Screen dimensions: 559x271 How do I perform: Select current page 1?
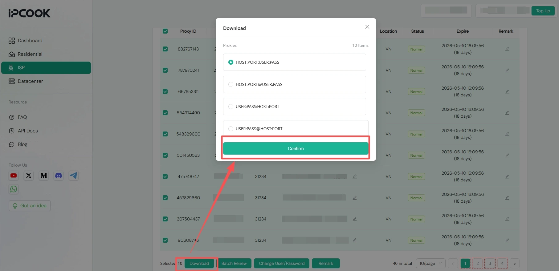click(465, 263)
